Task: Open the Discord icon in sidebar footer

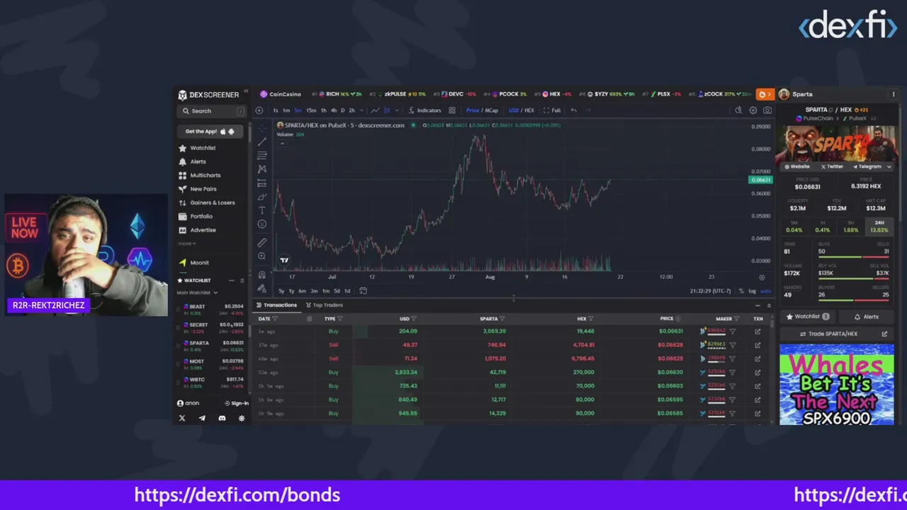Action: [222, 418]
